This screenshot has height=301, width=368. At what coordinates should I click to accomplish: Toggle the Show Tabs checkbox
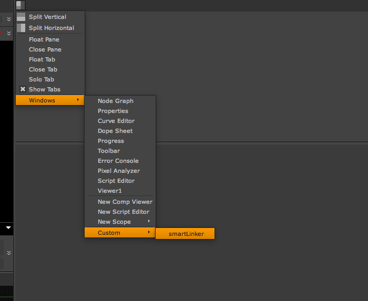click(x=23, y=89)
